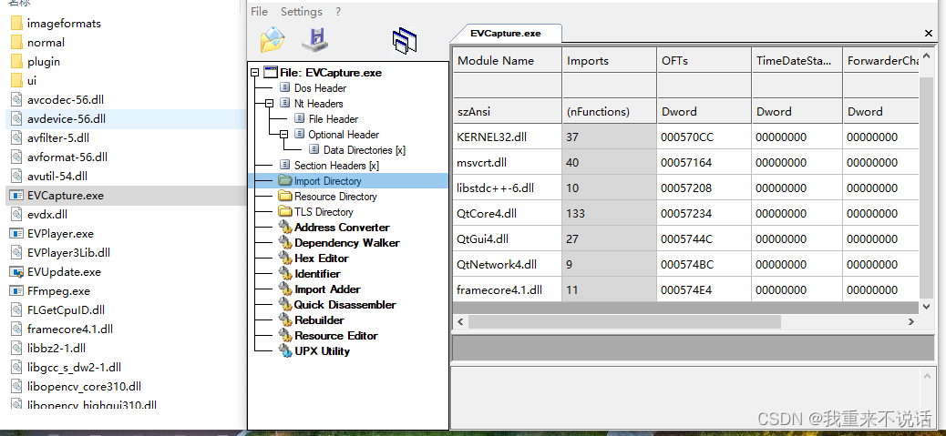
Task: Click the Dos Header page icon
Action: click(x=284, y=88)
